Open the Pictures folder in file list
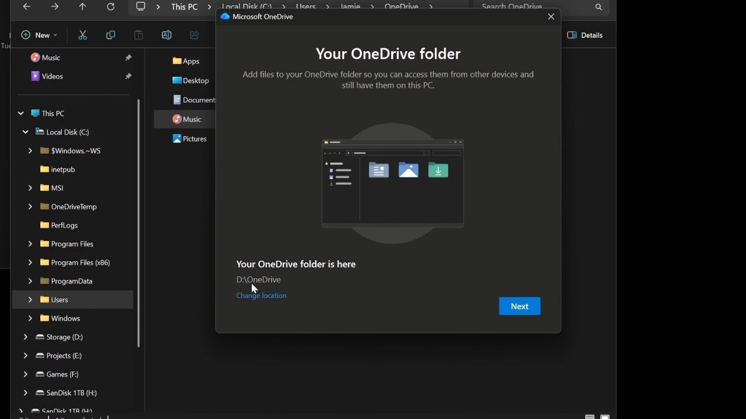 [189, 139]
